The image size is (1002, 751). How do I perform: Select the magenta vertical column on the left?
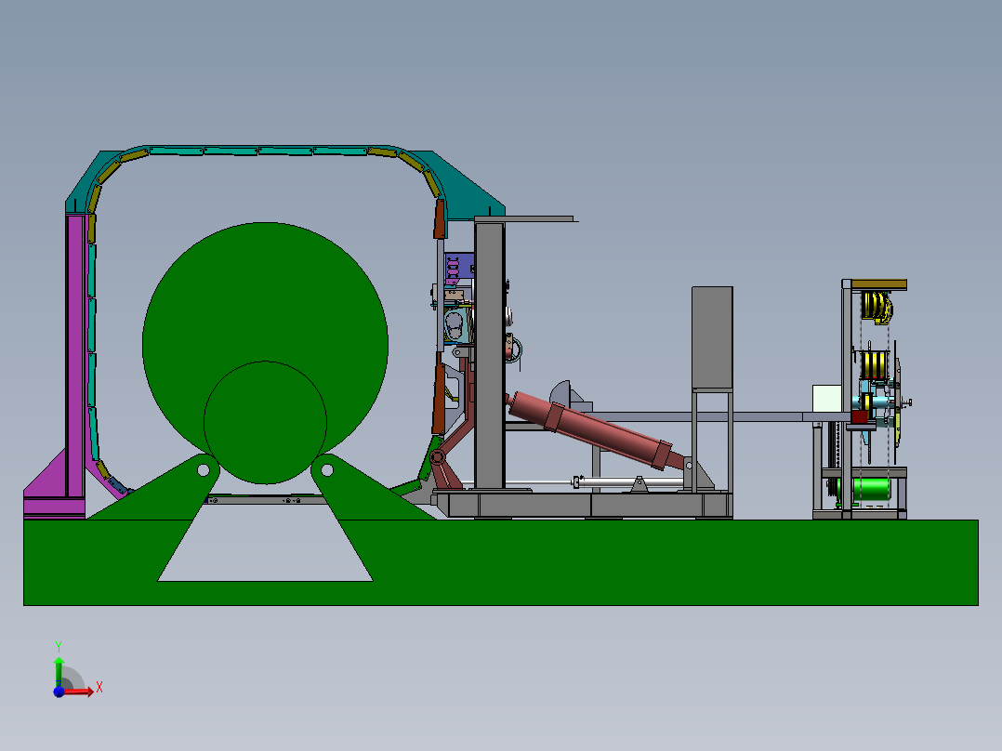coord(75,355)
